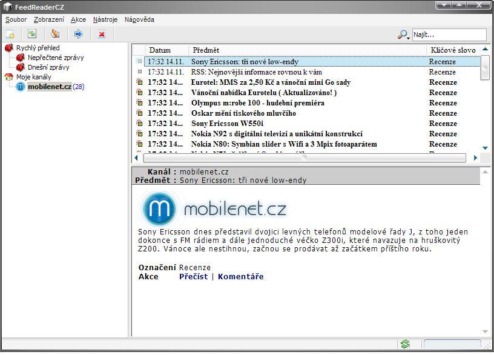The width and height of the screenshot is (494, 355).
Task: Click the new feed toolbar icon
Action: [x=10, y=35]
